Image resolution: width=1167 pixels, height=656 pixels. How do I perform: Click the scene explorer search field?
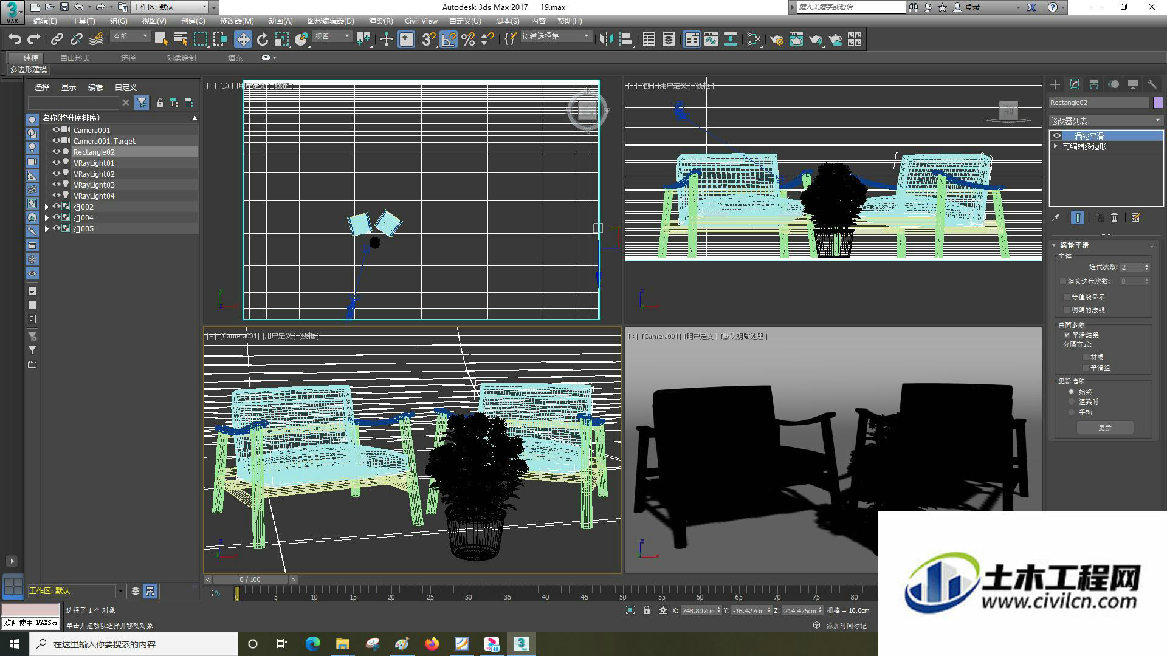click(x=74, y=103)
